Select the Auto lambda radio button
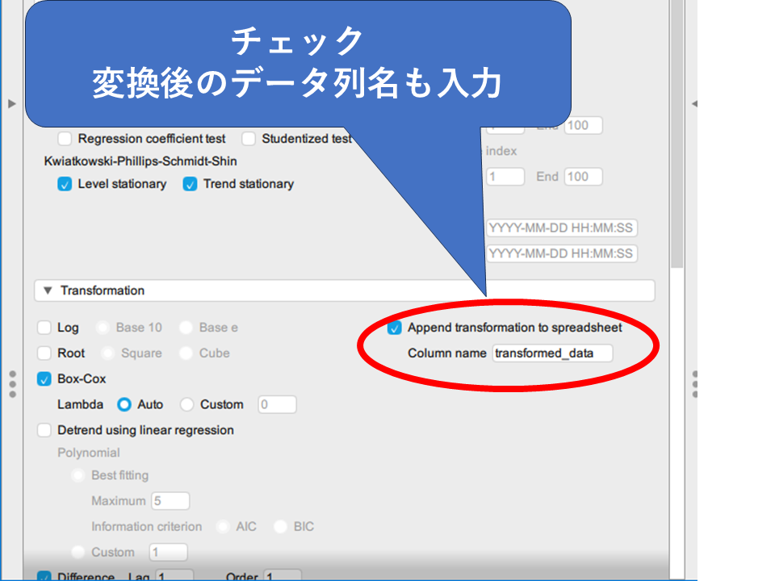 tap(124, 405)
